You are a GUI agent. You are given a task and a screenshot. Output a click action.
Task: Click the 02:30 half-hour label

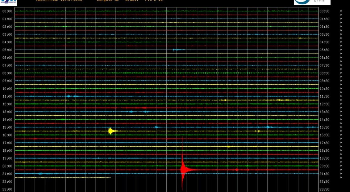325,27
